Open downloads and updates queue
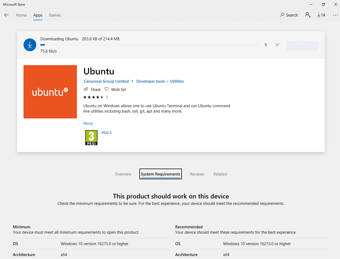This screenshot has height=259, width=340. click(321, 15)
